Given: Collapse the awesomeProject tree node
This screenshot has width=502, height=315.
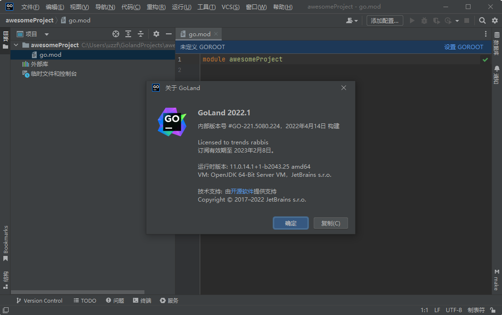Looking at the screenshot, I should point(16,45).
